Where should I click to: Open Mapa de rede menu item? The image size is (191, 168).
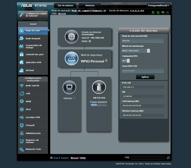click(x=33, y=31)
